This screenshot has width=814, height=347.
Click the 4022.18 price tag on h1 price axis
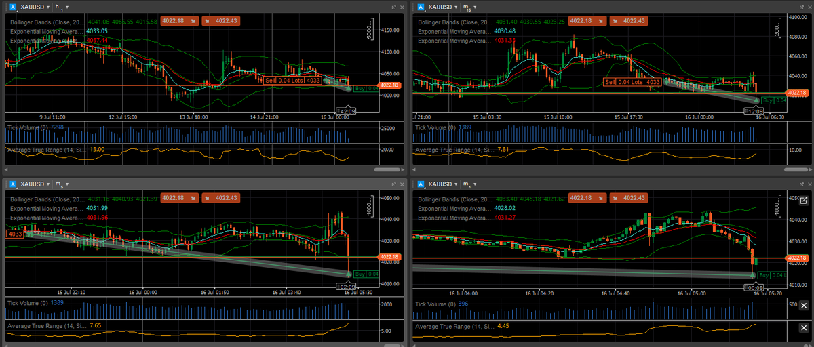(391, 85)
